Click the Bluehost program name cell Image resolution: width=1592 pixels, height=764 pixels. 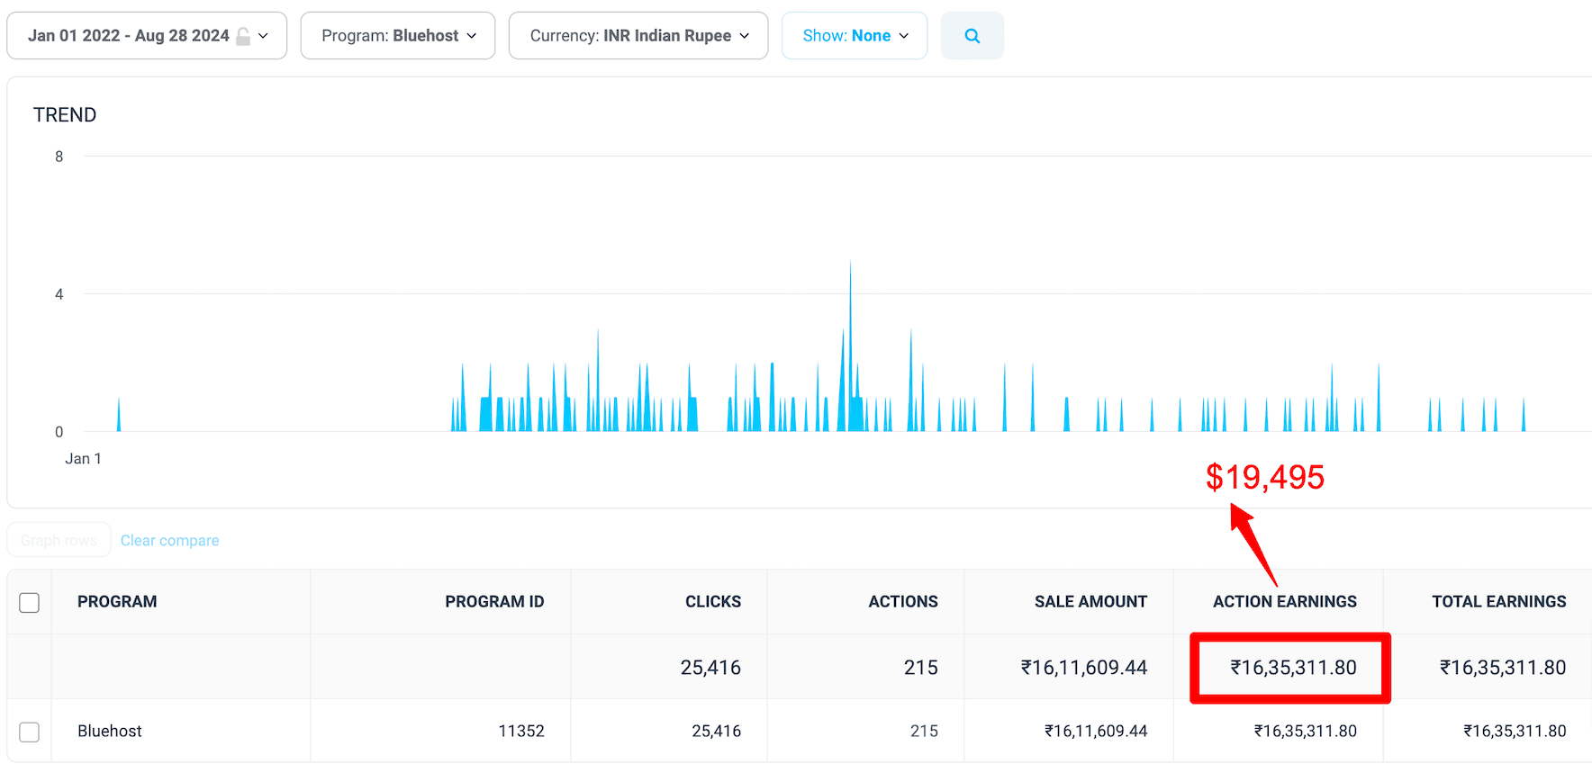[110, 731]
